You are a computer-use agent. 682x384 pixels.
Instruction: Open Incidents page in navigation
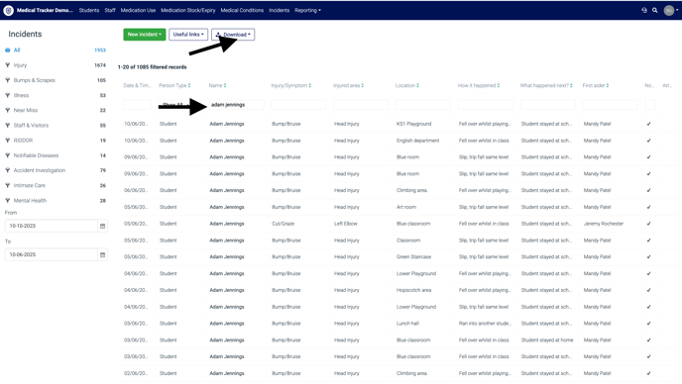tap(279, 11)
